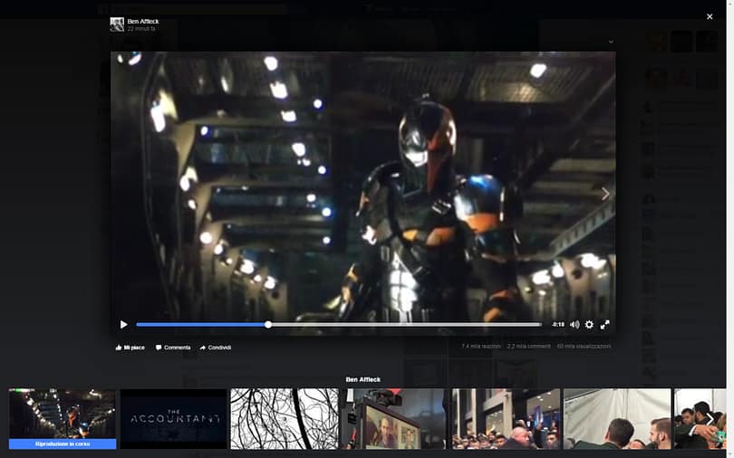
Task: Go to next video with right arrow
Action: 605,194
